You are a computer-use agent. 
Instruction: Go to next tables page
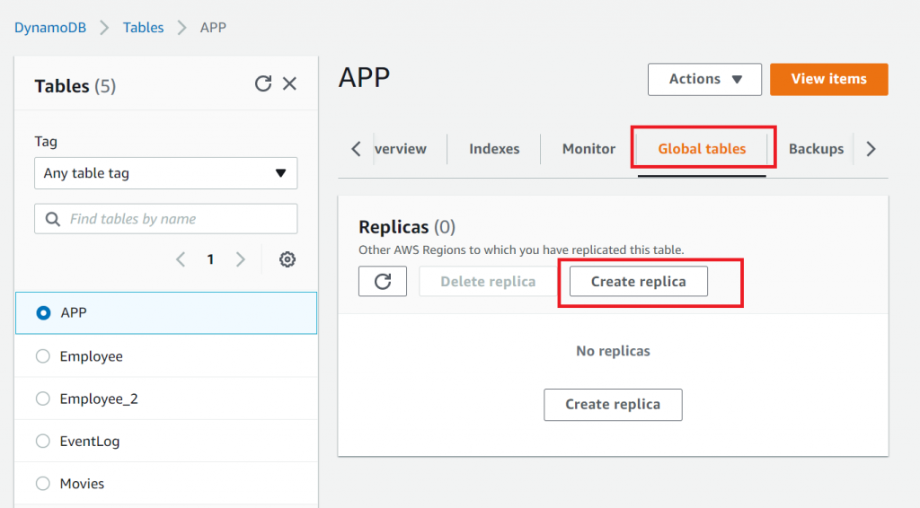(x=240, y=259)
